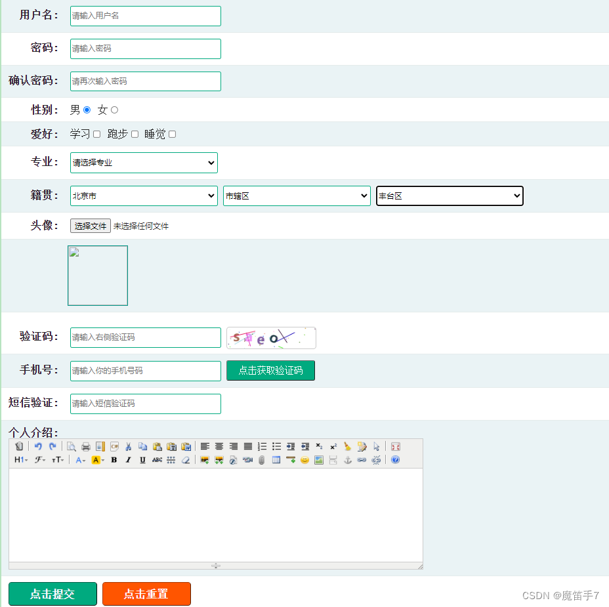This screenshot has height=607, width=609.
Task: Click the hyperlink icon in the editor toolbar
Action: click(x=362, y=460)
